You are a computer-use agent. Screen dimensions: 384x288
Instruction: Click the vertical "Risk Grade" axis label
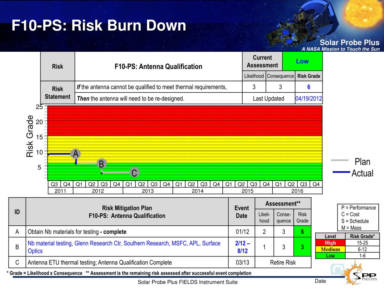click(30, 136)
